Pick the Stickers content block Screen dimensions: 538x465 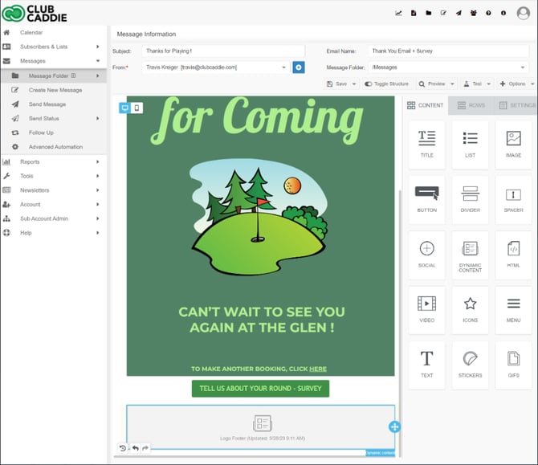click(x=470, y=363)
